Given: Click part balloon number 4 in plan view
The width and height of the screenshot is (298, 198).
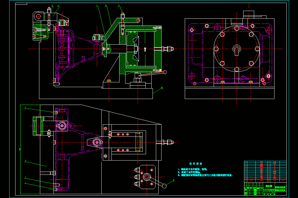Looking at the screenshot, I should [25, 107].
